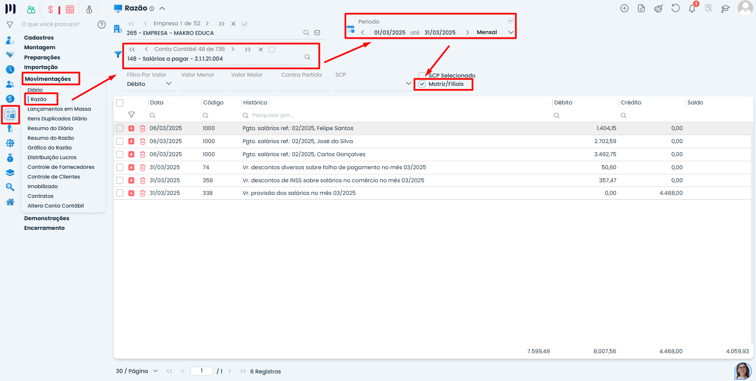756x381 pixels.
Task: Open the help question mark icon
Action: [101, 24]
